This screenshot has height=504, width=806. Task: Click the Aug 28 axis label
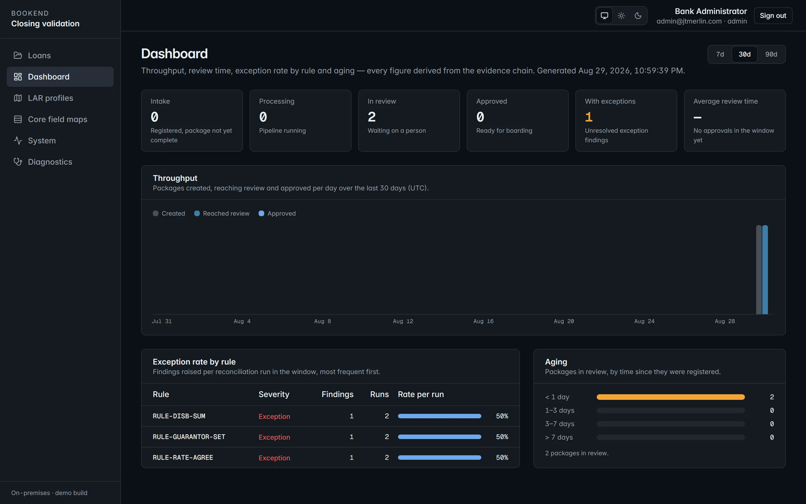click(725, 321)
